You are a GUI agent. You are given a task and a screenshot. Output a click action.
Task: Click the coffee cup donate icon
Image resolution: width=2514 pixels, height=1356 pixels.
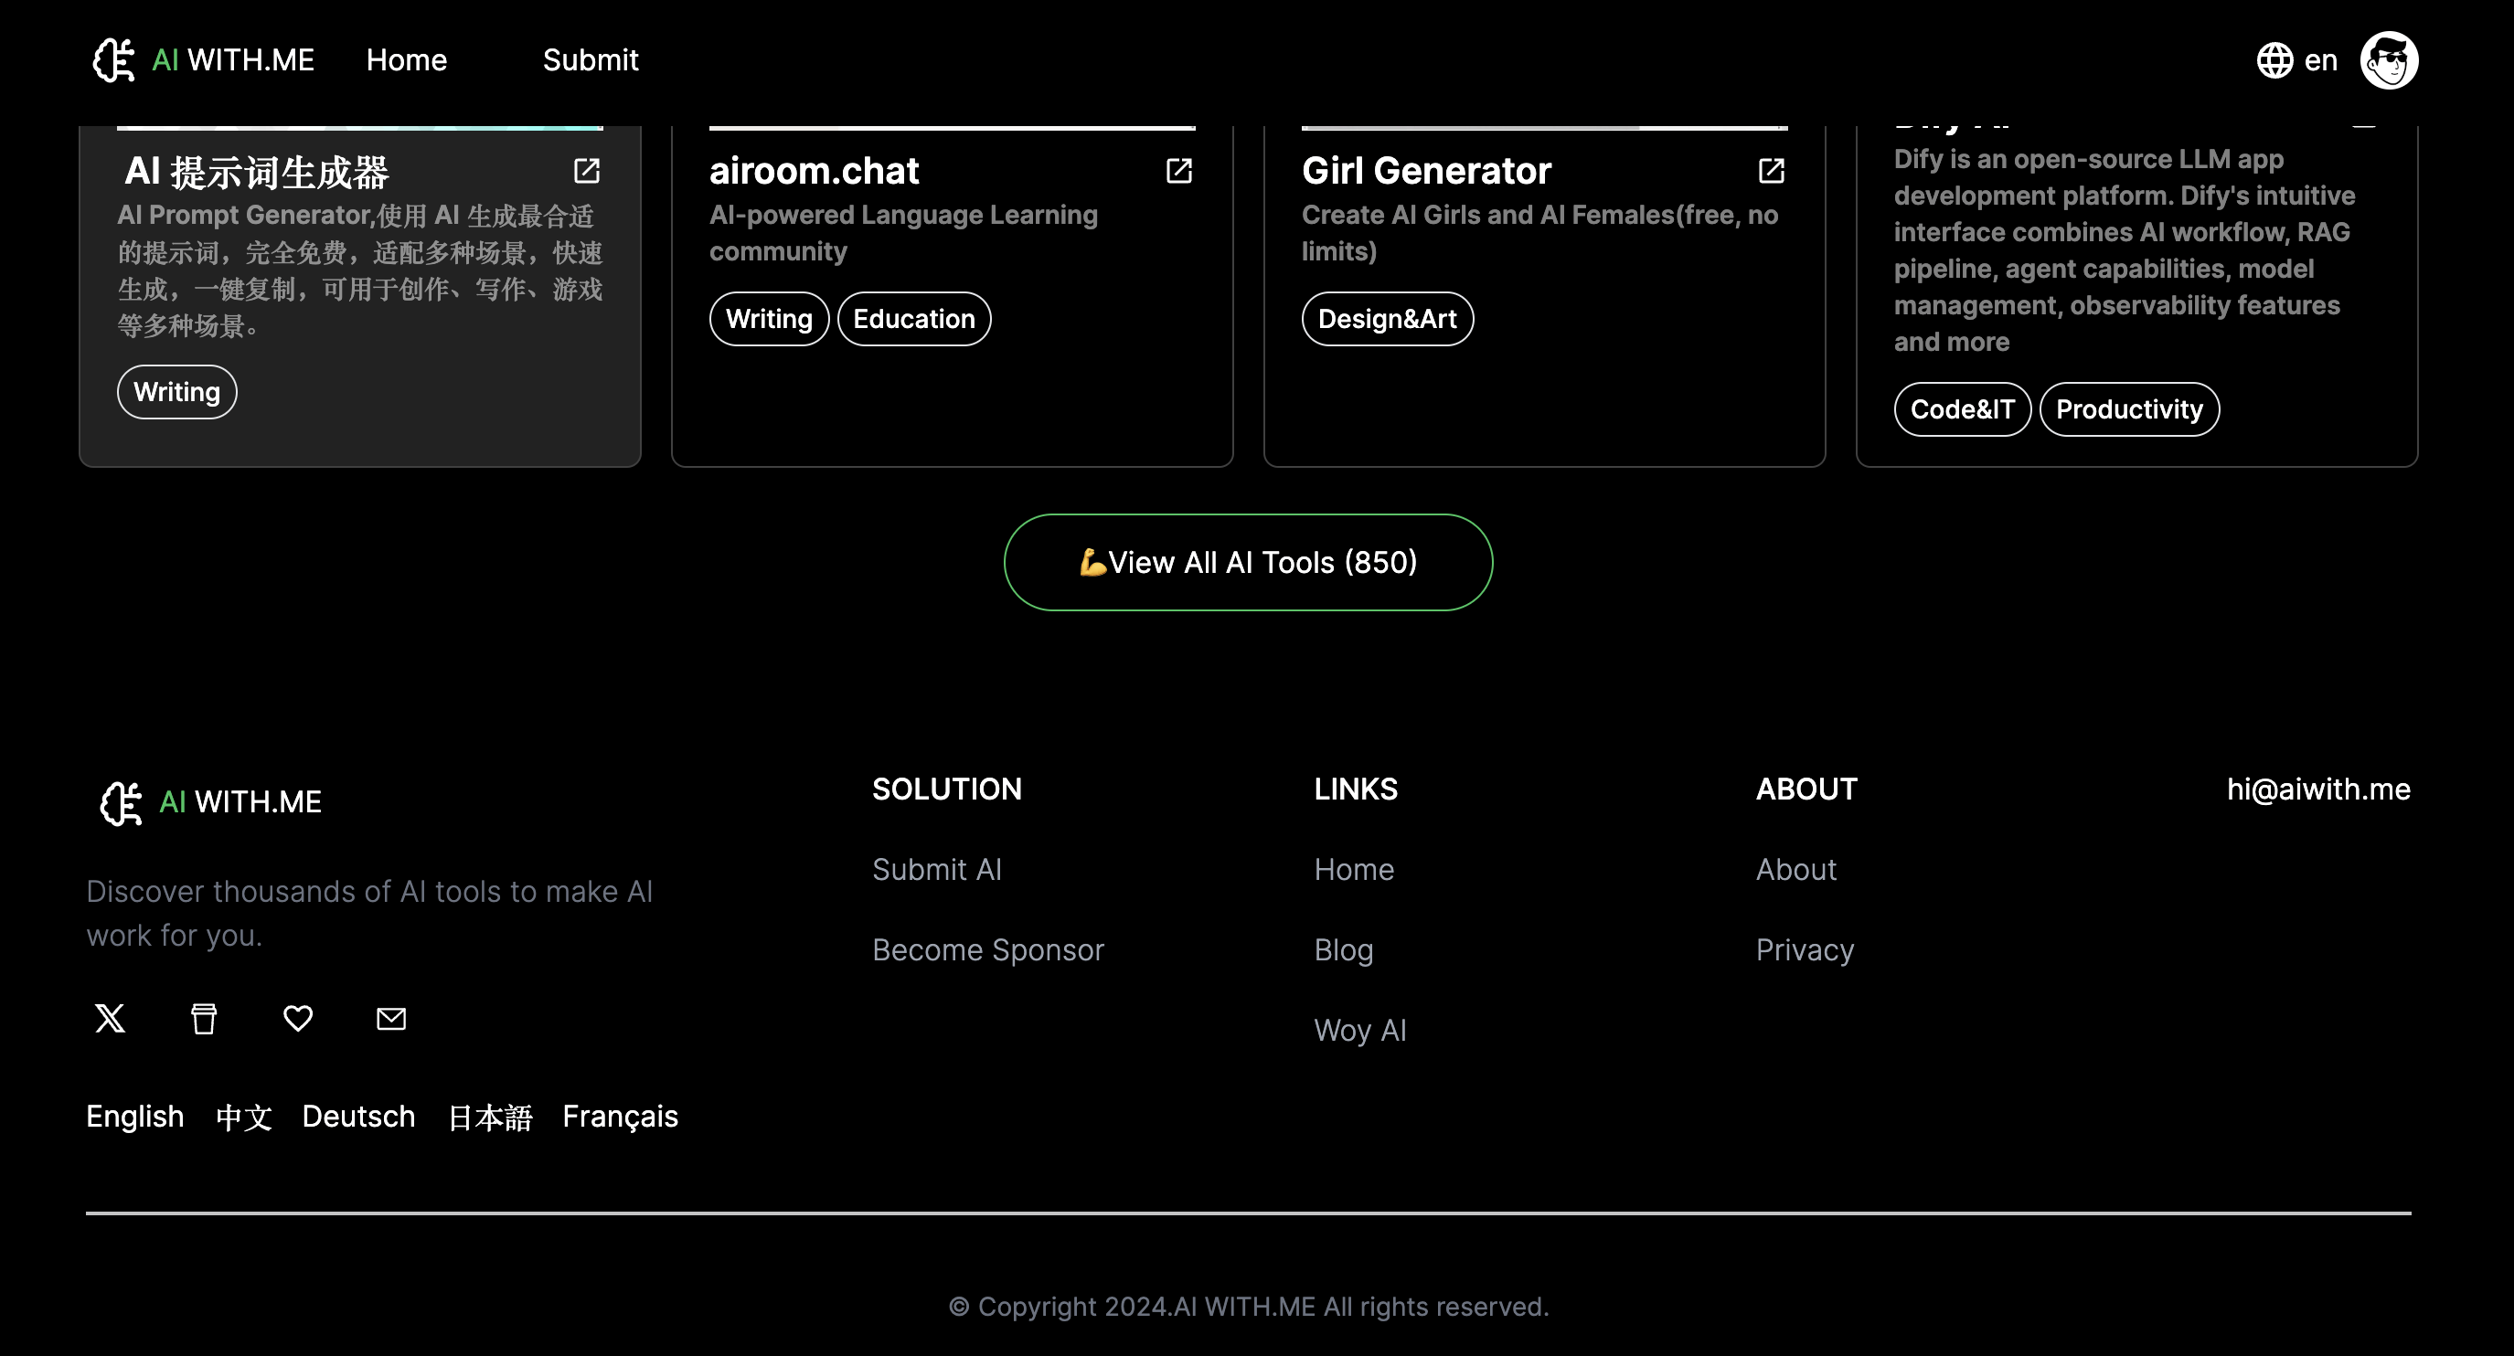point(204,1019)
